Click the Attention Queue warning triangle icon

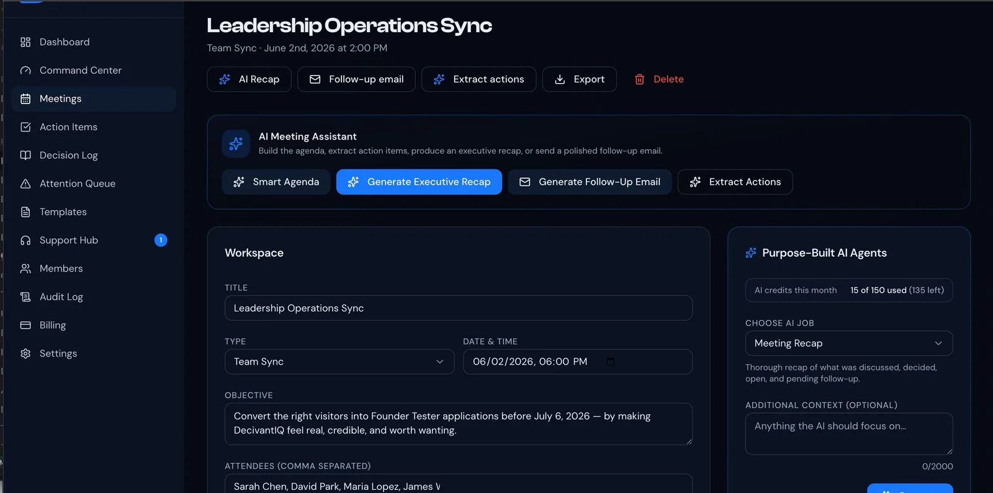(25, 184)
